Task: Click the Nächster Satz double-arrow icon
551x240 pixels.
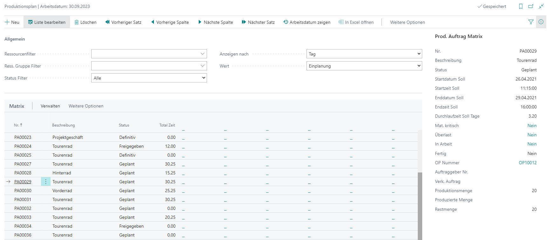Action: pos(244,22)
